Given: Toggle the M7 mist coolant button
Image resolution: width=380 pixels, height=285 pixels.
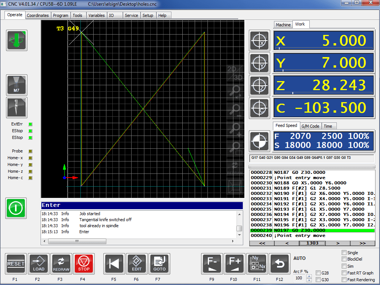Looking at the screenshot, I should point(17,85).
